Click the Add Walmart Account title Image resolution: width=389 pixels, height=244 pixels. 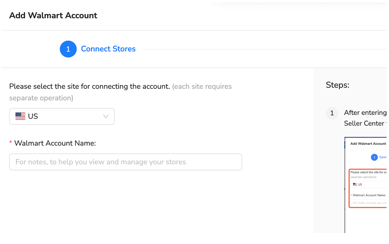[x=53, y=15]
